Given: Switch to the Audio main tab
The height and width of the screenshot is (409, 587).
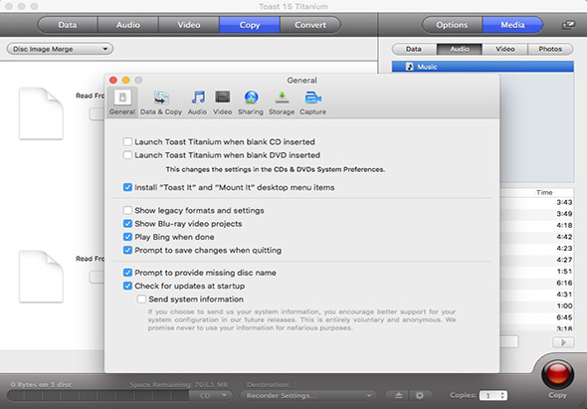Looking at the screenshot, I should (x=128, y=25).
